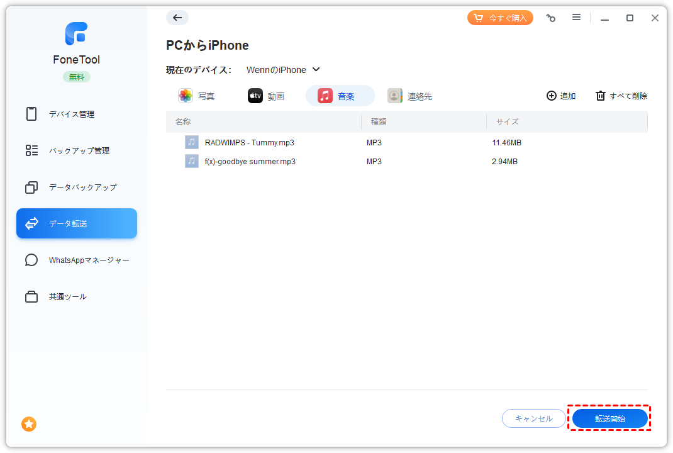673x453 pixels.
Task: Click music file icon for RADWIMPS - Tummy.mp3
Action: (192, 143)
